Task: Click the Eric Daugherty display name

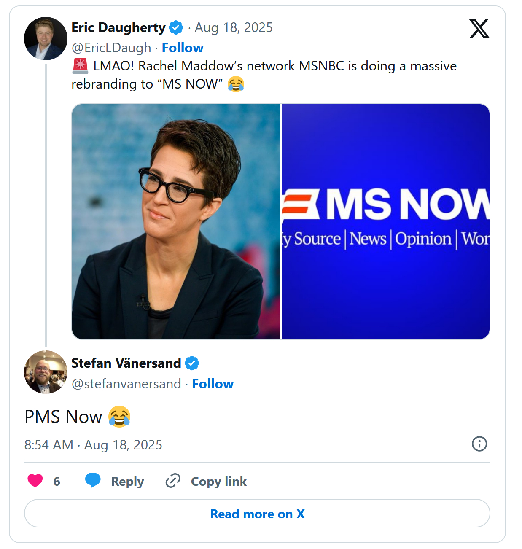Action: coord(118,28)
